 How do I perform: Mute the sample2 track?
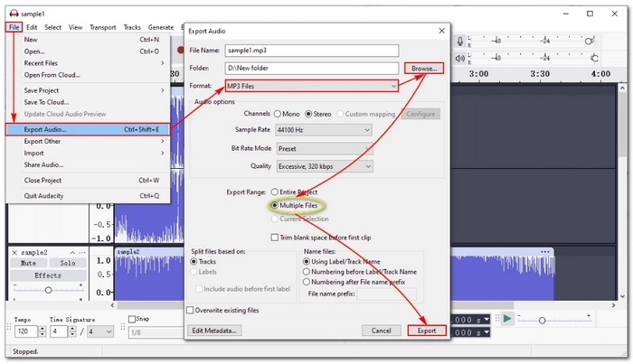(x=28, y=263)
